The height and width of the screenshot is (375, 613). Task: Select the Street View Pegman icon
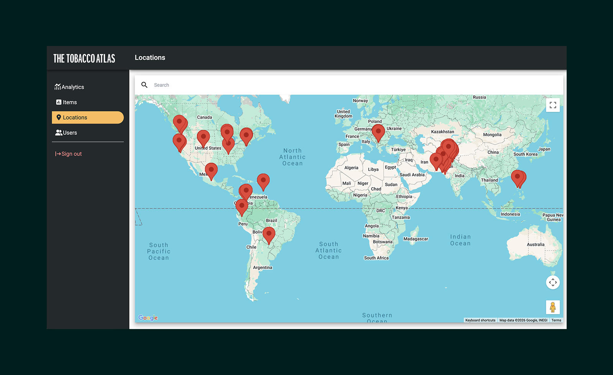pos(553,307)
